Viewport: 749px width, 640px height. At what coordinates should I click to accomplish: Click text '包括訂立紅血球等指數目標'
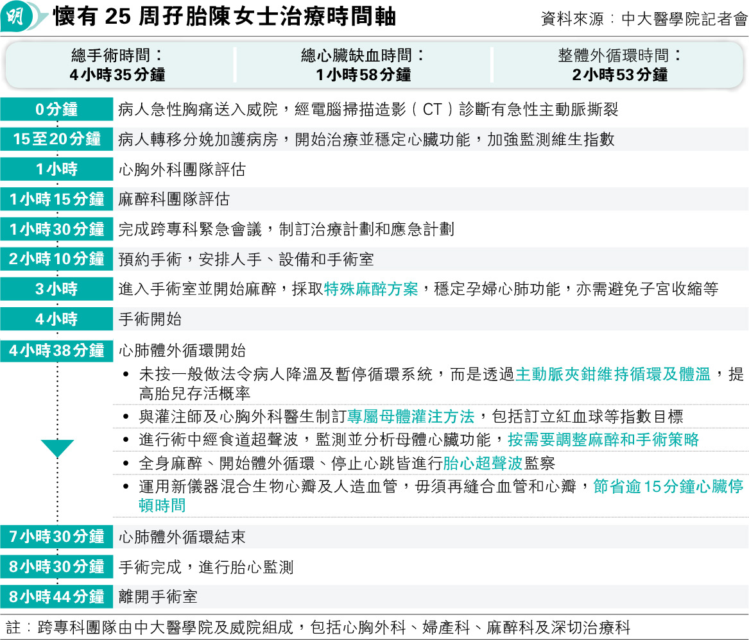587,417
